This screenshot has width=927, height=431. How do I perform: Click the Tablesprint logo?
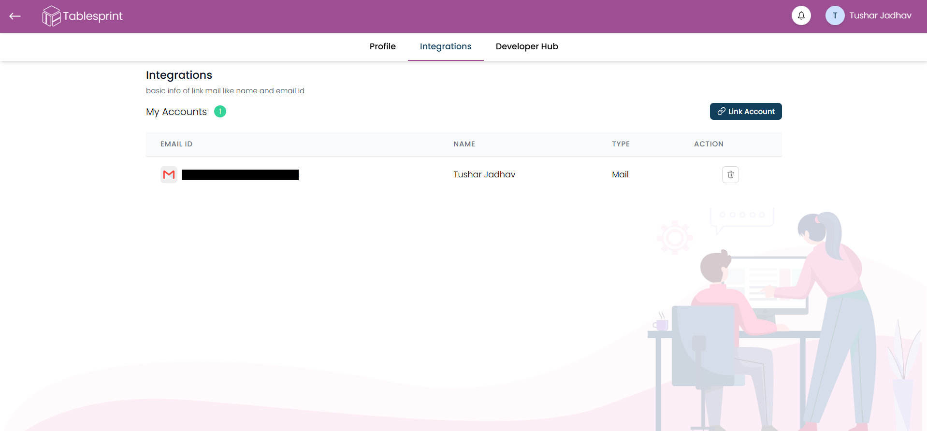(x=82, y=16)
